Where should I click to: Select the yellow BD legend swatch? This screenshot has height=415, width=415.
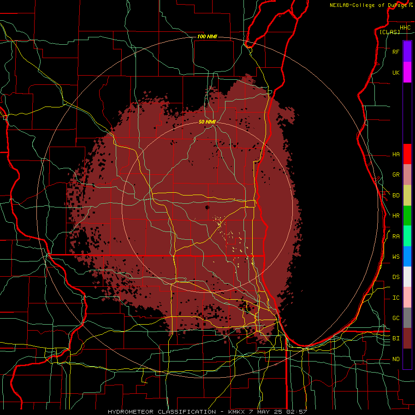click(407, 196)
